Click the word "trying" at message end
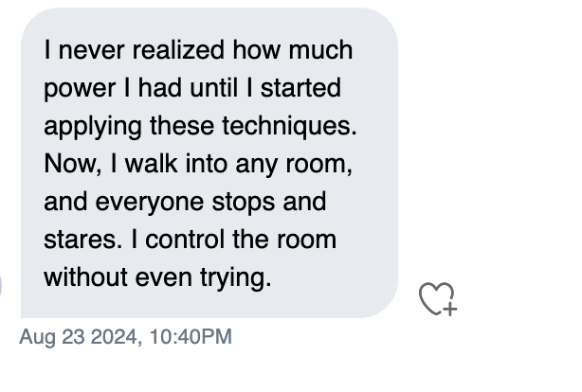Screen dimensions: 582x392 click(x=233, y=278)
